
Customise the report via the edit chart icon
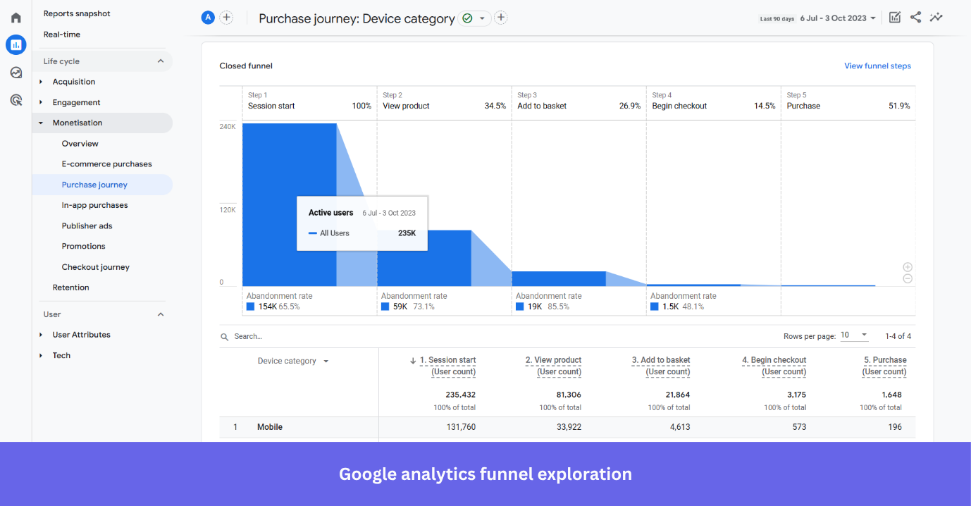(x=894, y=17)
